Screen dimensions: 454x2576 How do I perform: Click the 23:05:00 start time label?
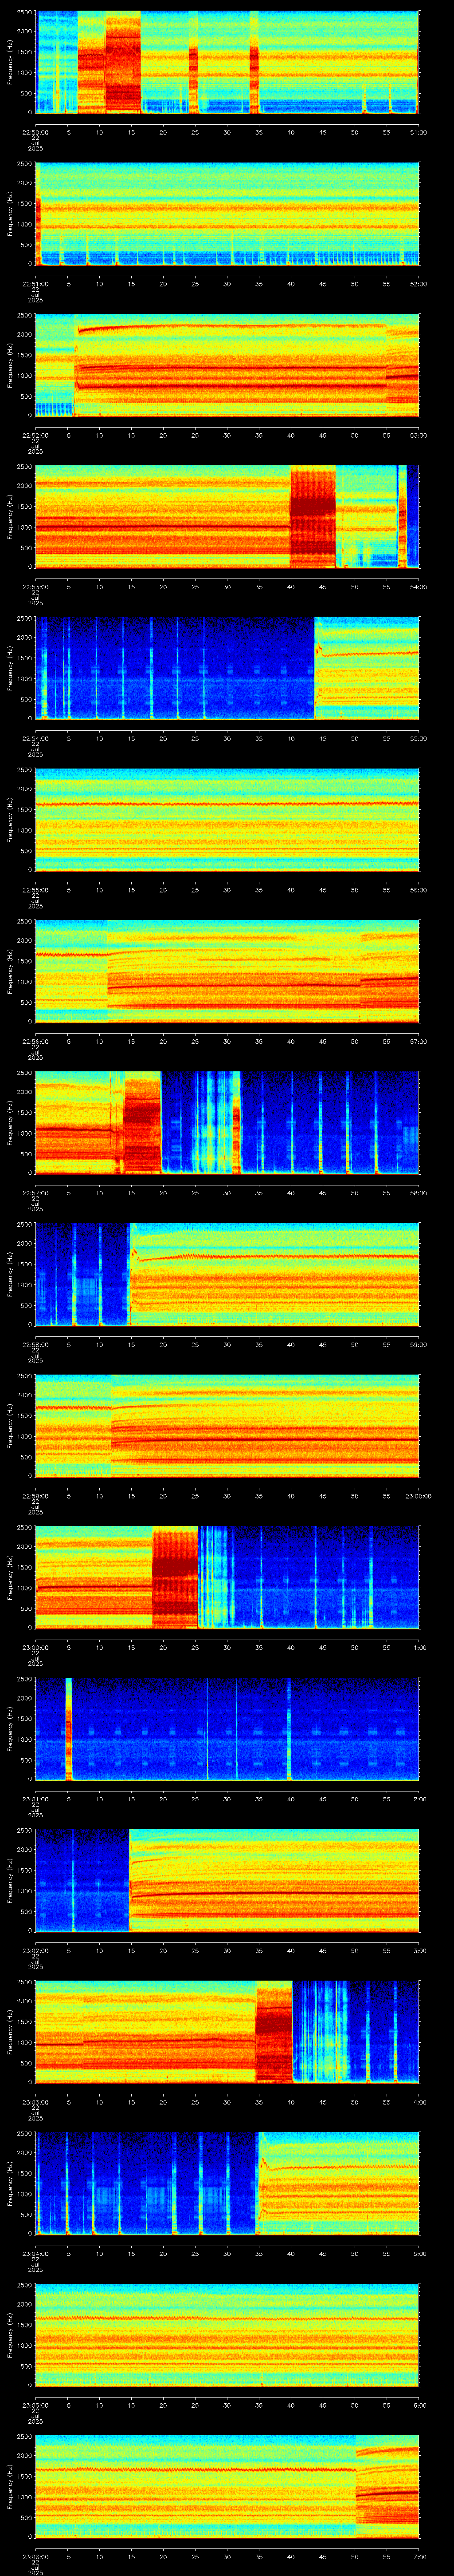35,2404
